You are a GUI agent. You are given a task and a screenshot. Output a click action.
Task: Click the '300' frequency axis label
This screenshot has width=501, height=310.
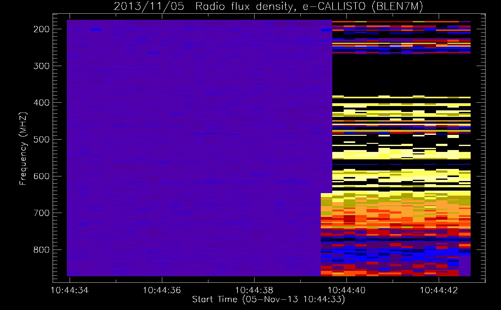(41, 66)
